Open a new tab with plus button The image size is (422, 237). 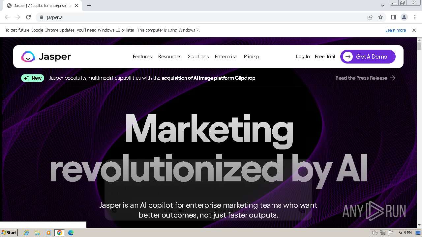[x=89, y=6]
